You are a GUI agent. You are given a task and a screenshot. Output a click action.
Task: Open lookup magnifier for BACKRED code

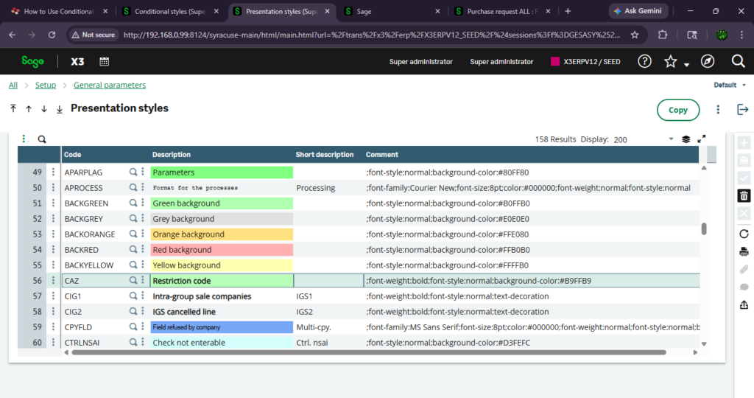[133, 249]
